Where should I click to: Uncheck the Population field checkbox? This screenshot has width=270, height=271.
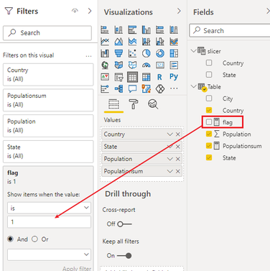click(x=209, y=134)
